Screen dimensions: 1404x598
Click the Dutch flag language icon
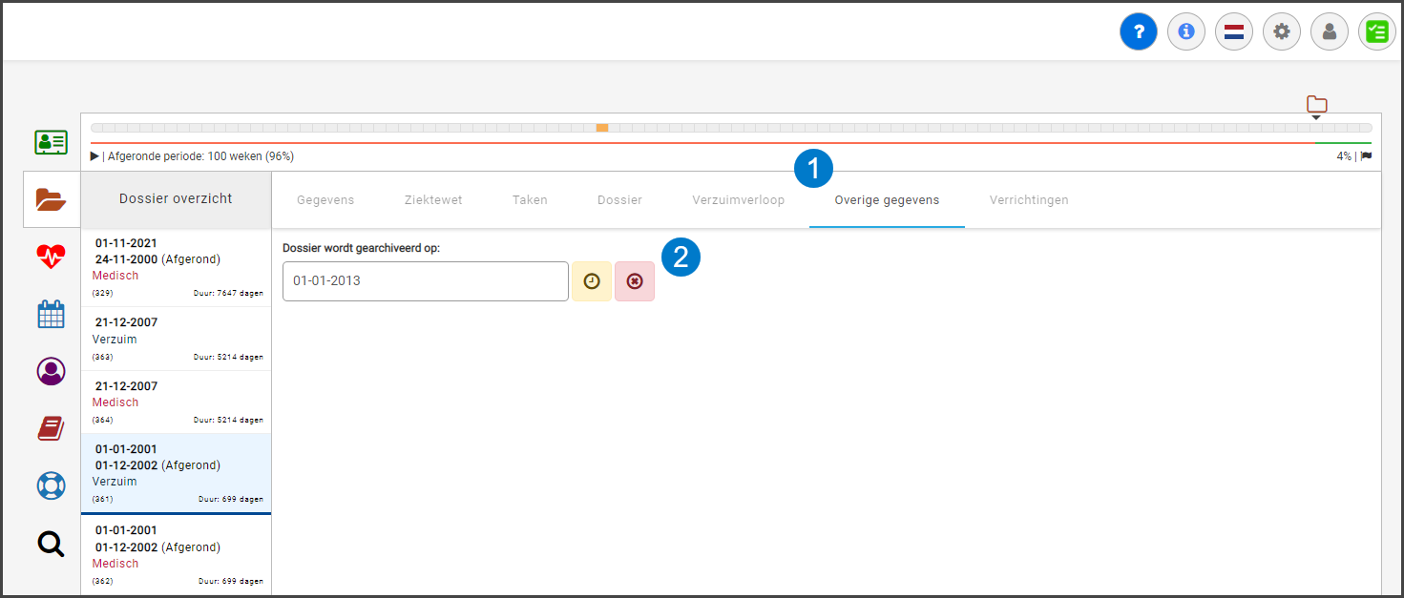pos(1233,31)
